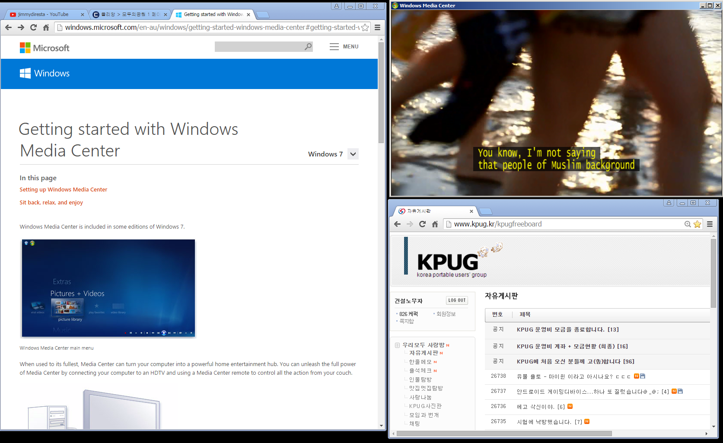The height and width of the screenshot is (443, 723).
Task: Click KPUG page horizontal scrollbar
Action: click(504, 433)
